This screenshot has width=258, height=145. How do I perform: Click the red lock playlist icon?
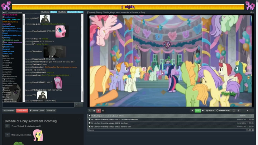pos(99,111)
